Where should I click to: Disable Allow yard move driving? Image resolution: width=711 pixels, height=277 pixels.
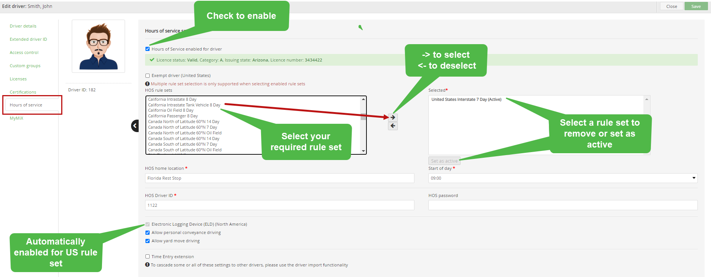pos(148,241)
